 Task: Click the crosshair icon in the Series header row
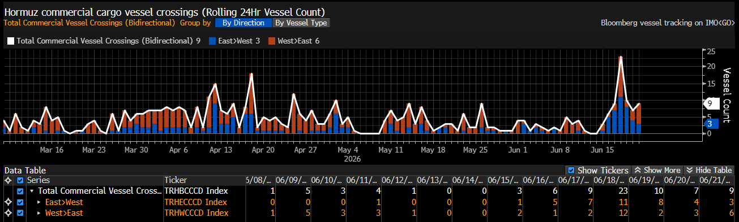(x=7, y=180)
